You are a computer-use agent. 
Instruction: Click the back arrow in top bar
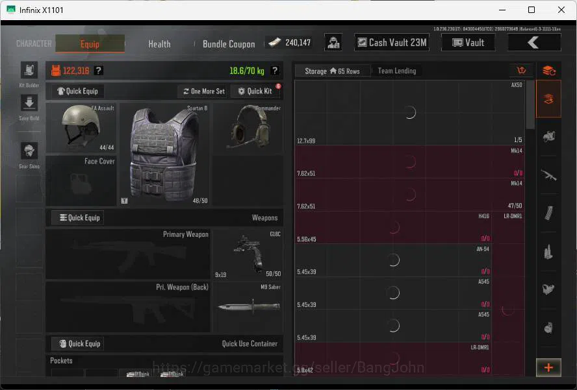click(534, 43)
